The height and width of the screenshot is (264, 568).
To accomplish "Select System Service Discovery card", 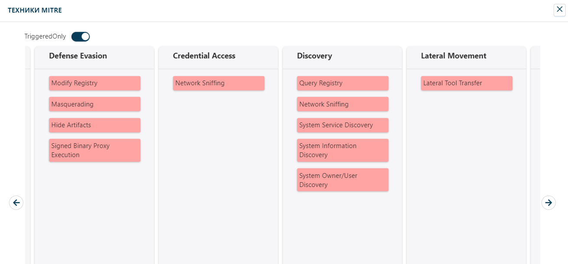I will [343, 125].
